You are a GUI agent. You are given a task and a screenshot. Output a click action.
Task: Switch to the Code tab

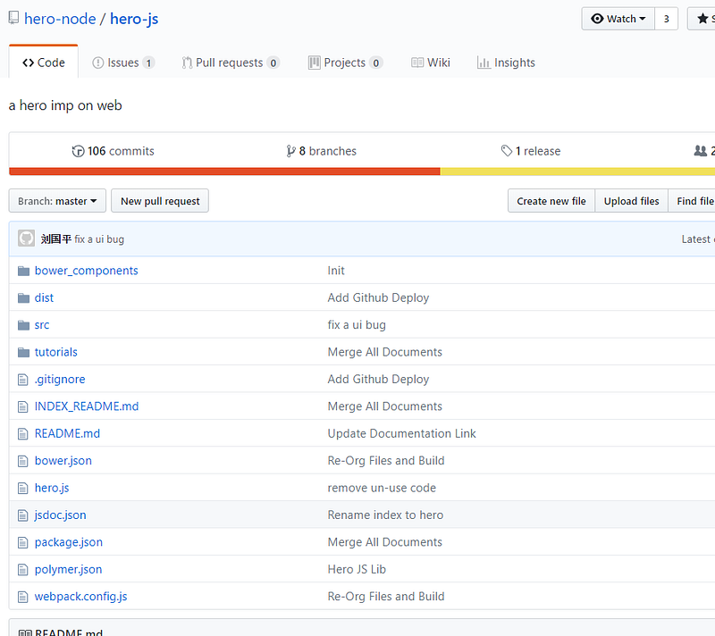[44, 63]
